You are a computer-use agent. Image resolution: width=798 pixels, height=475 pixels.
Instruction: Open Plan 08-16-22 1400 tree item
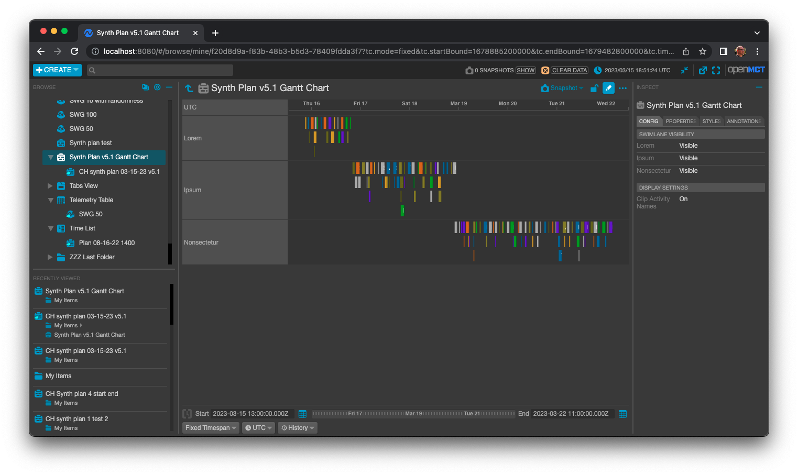coord(106,243)
